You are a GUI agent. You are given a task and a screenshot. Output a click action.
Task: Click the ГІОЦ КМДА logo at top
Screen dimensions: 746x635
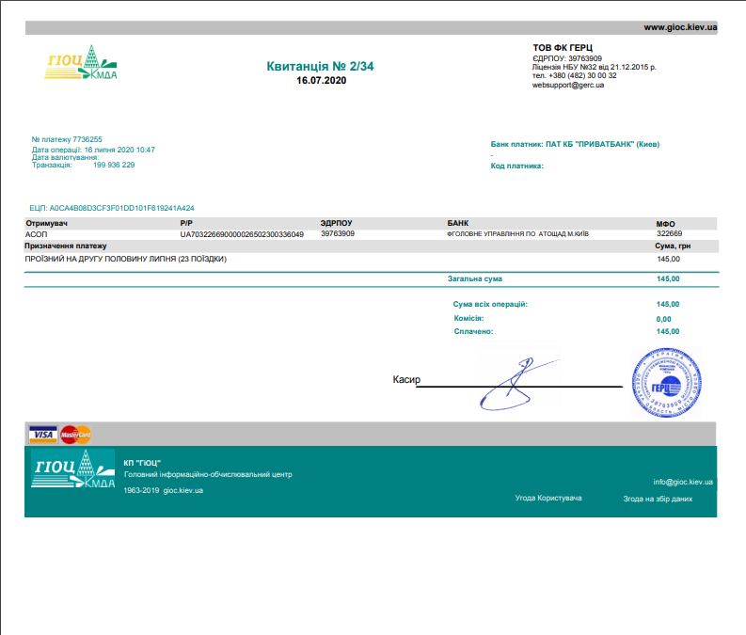[82, 64]
